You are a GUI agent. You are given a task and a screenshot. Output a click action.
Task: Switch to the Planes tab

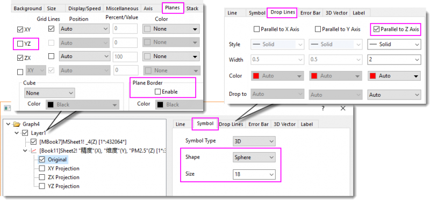173,8
